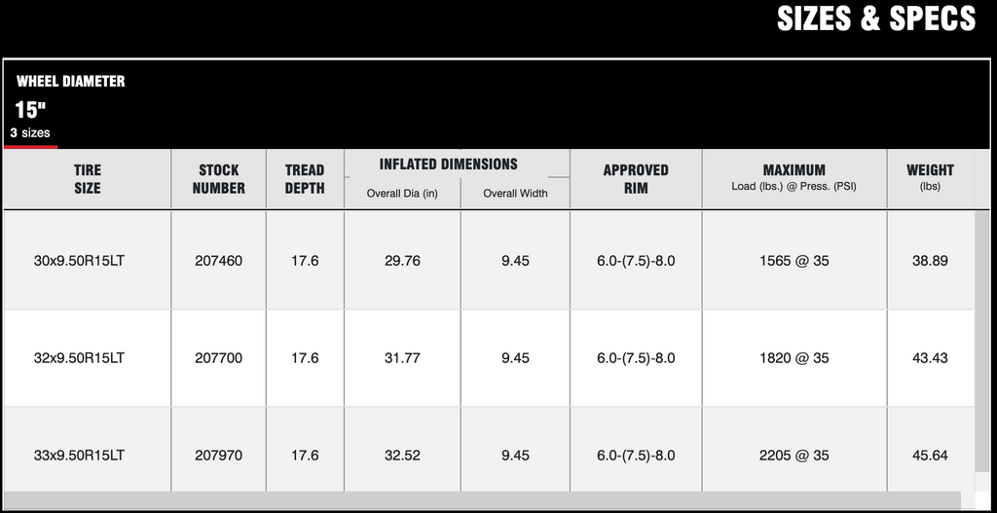The width and height of the screenshot is (997, 513).
Task: Click the Overall Dia (in) subheader
Action: click(x=402, y=194)
